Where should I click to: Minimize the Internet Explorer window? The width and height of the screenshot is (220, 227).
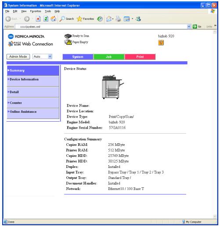(x=203, y=6)
